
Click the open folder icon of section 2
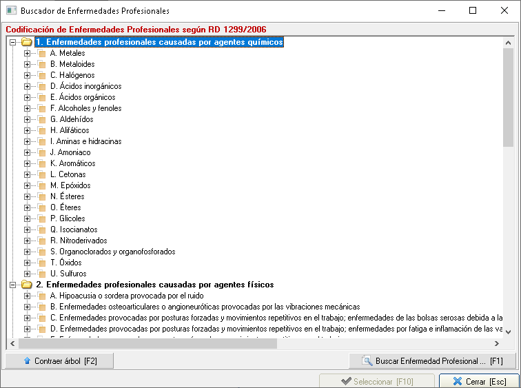point(27,285)
